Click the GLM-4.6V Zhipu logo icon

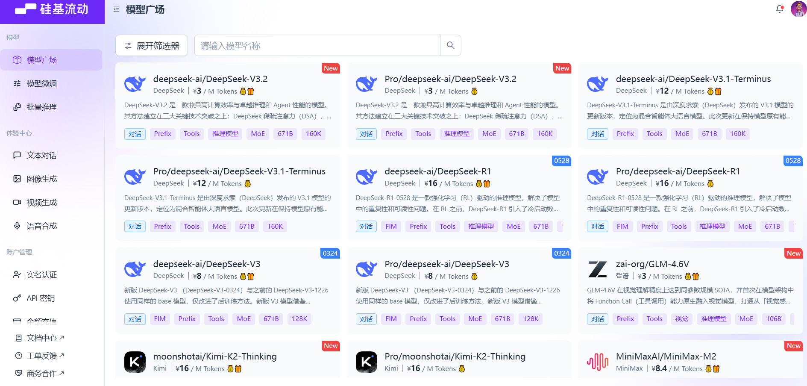tap(597, 269)
